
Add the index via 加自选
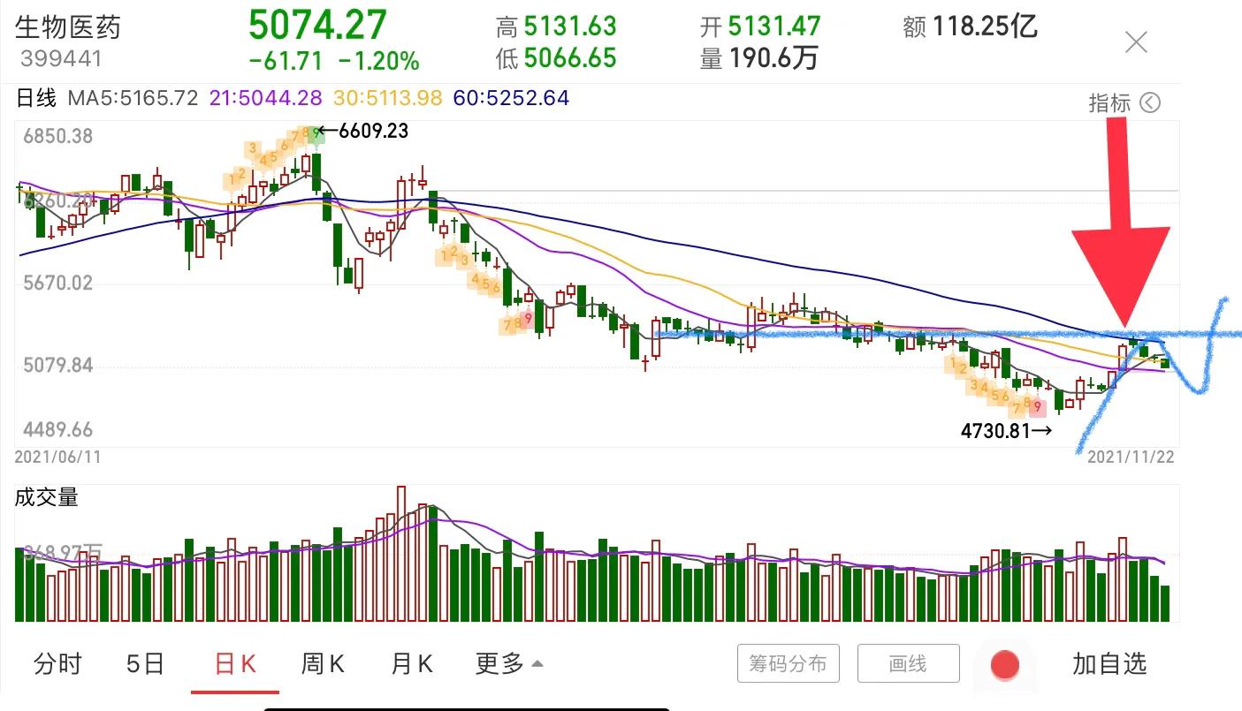[x=1109, y=664]
